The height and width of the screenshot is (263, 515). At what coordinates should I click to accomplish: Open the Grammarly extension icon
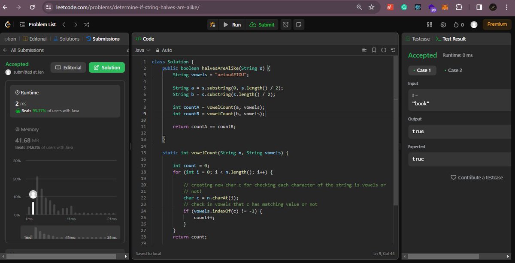(x=404, y=7)
